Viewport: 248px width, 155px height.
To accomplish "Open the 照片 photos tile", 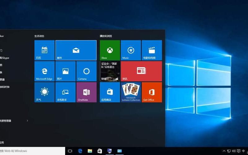I will coord(65,71).
